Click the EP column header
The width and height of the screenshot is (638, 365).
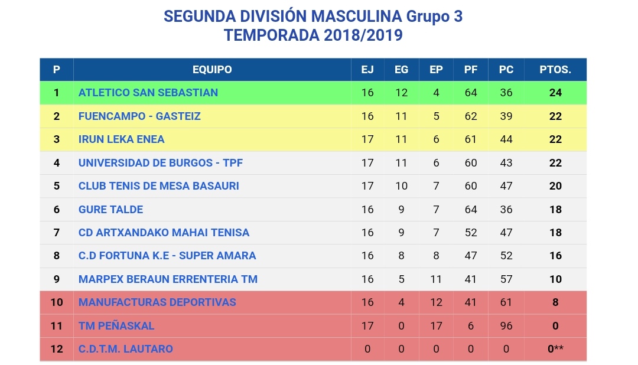[436, 70]
